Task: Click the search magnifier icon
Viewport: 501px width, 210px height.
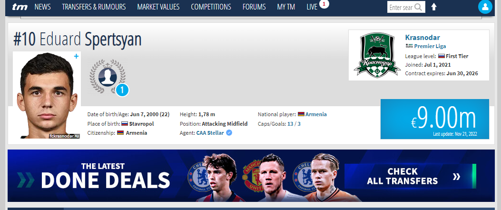Action: tap(418, 7)
